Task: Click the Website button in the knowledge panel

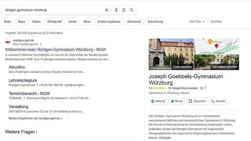Action: [158, 101]
